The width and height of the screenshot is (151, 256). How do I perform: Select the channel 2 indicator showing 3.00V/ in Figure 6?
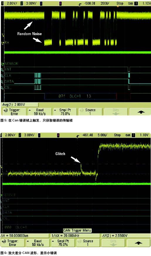coord(27,135)
